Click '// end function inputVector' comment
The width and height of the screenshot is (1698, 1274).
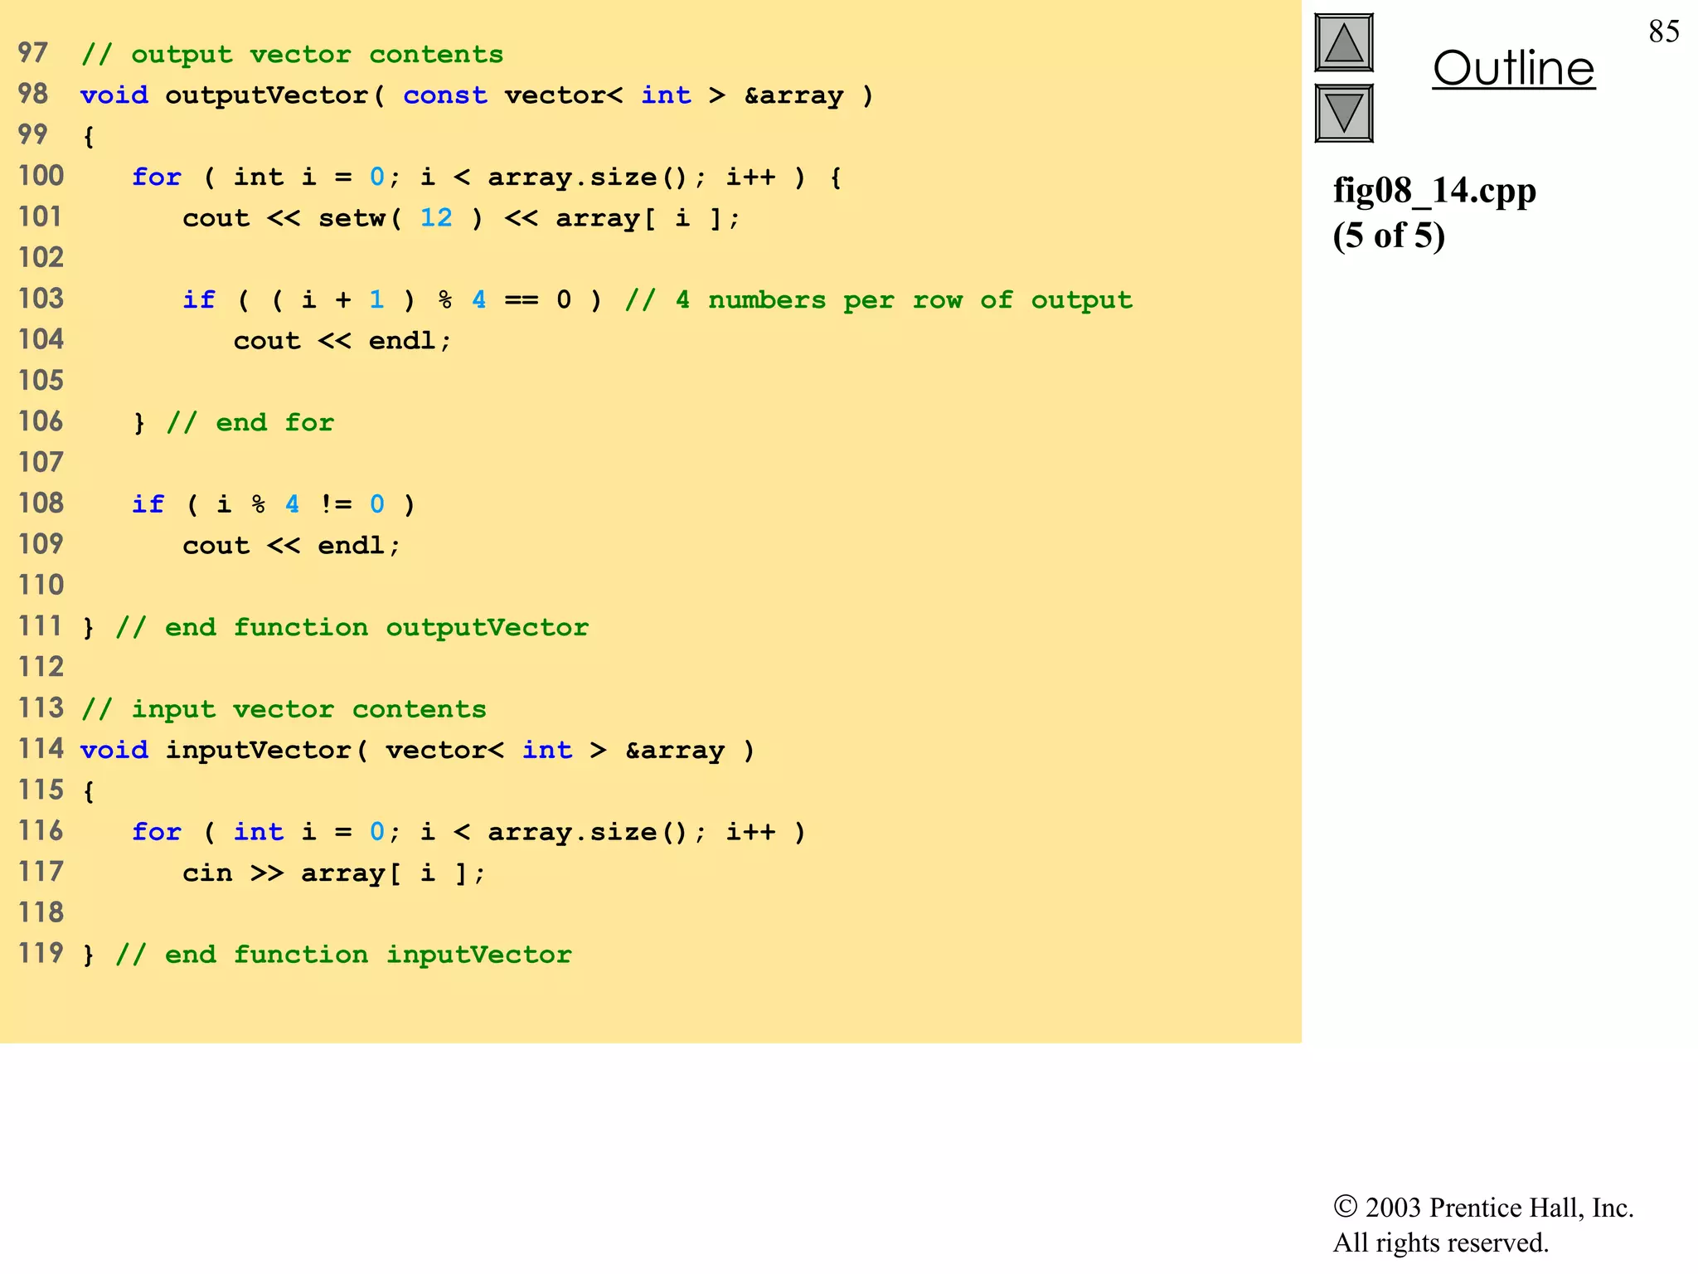pyautogui.click(x=343, y=955)
